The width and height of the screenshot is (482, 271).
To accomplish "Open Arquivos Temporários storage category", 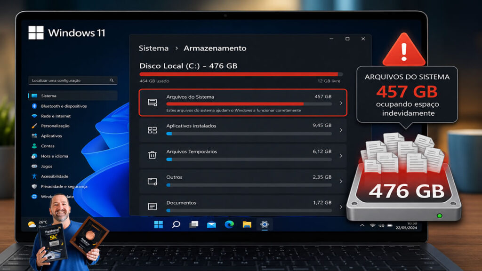I will pyautogui.click(x=243, y=155).
